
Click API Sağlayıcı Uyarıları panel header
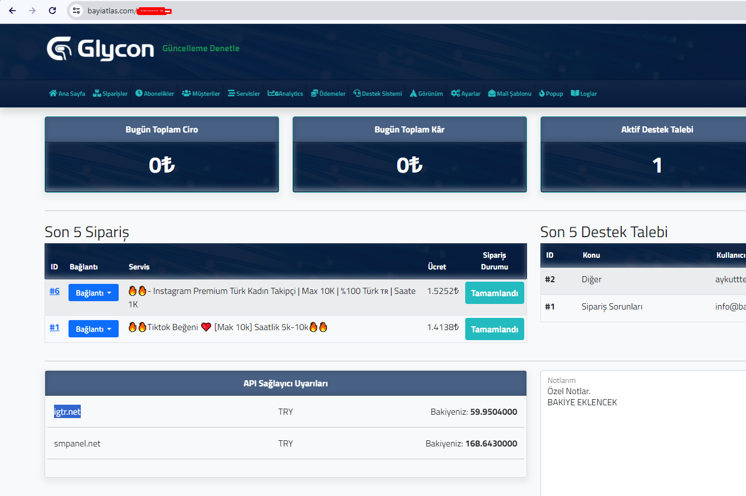286,384
